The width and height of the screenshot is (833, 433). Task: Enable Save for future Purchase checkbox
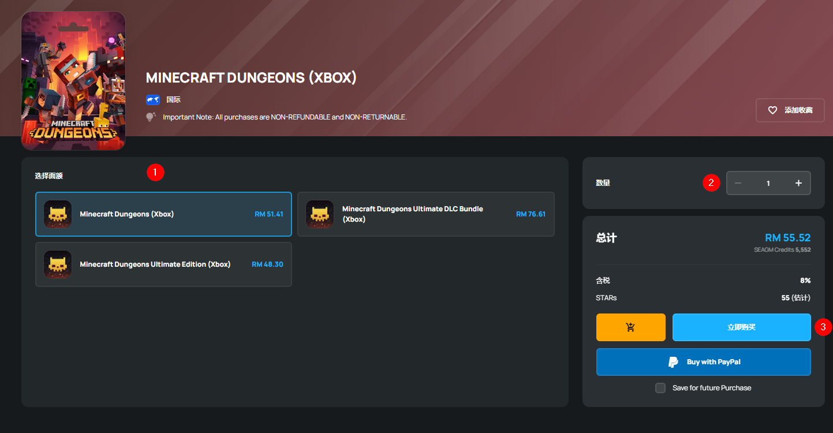(660, 388)
